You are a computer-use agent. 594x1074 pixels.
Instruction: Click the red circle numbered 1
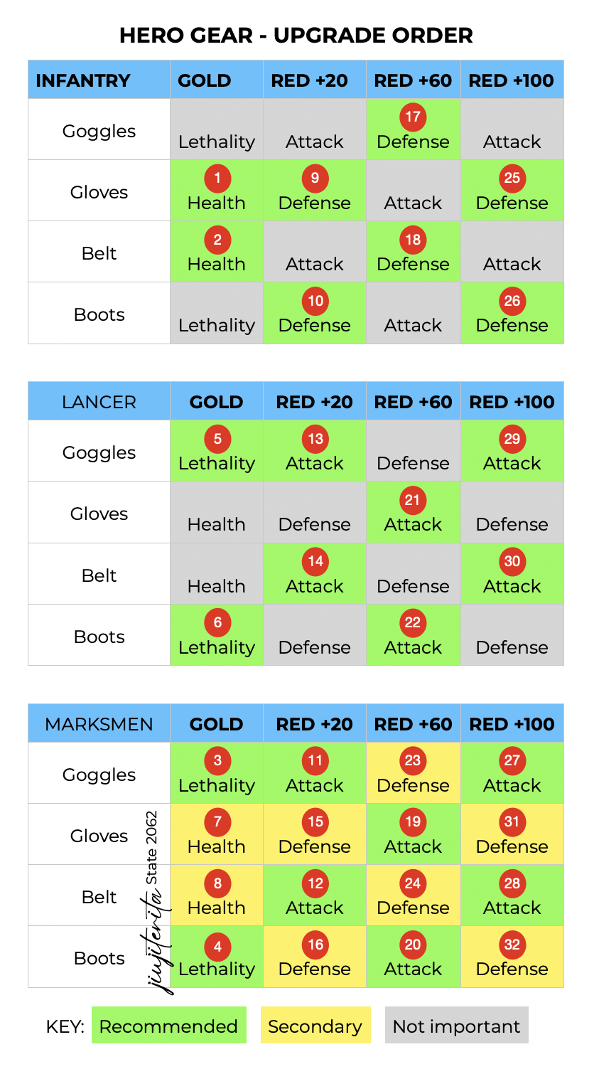(x=217, y=178)
